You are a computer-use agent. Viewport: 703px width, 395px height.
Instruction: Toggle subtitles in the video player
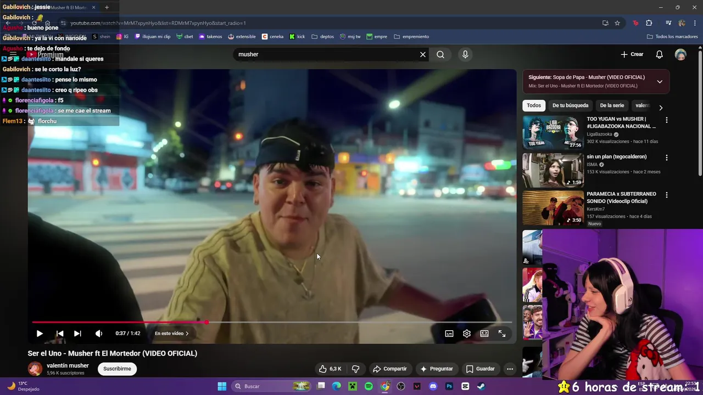(449, 334)
